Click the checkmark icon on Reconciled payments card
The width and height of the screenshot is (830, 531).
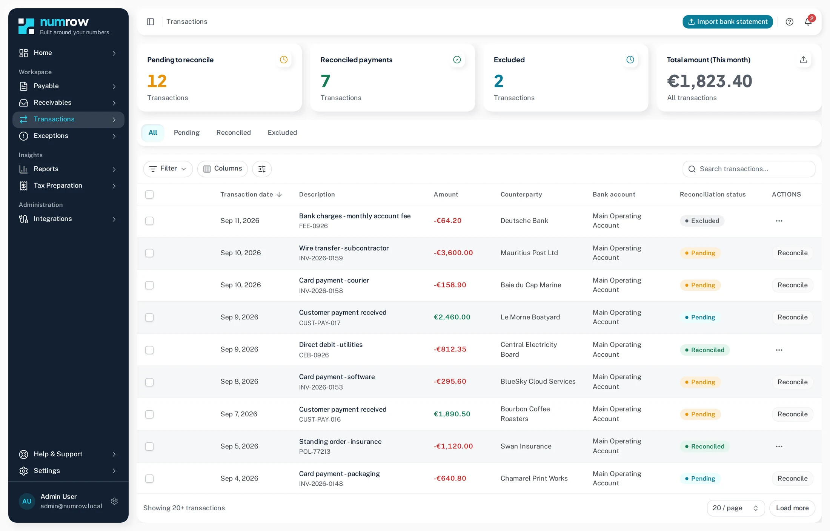457,60
